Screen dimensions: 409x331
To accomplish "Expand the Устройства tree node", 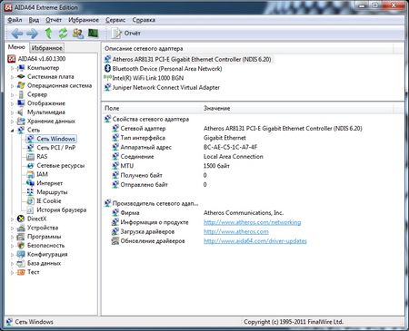I will 12,229.
